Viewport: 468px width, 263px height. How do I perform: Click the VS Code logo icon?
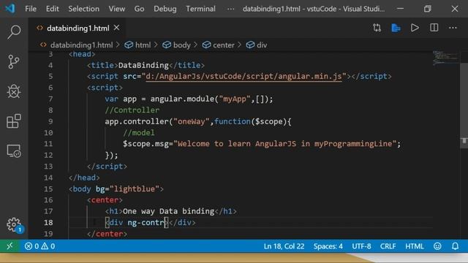coord(10,9)
